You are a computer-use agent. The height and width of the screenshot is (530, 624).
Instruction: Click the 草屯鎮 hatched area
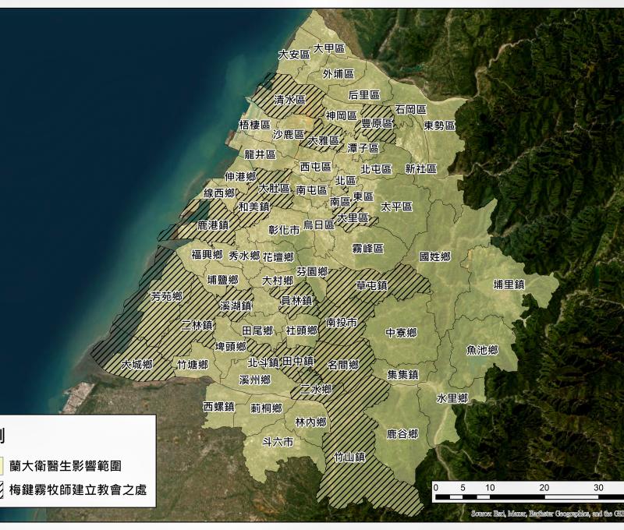[373, 284]
